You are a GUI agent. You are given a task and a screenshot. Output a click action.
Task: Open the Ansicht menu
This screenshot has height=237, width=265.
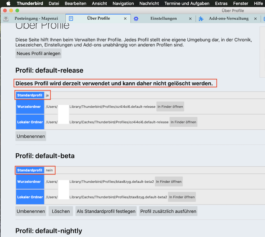click(x=99, y=3)
